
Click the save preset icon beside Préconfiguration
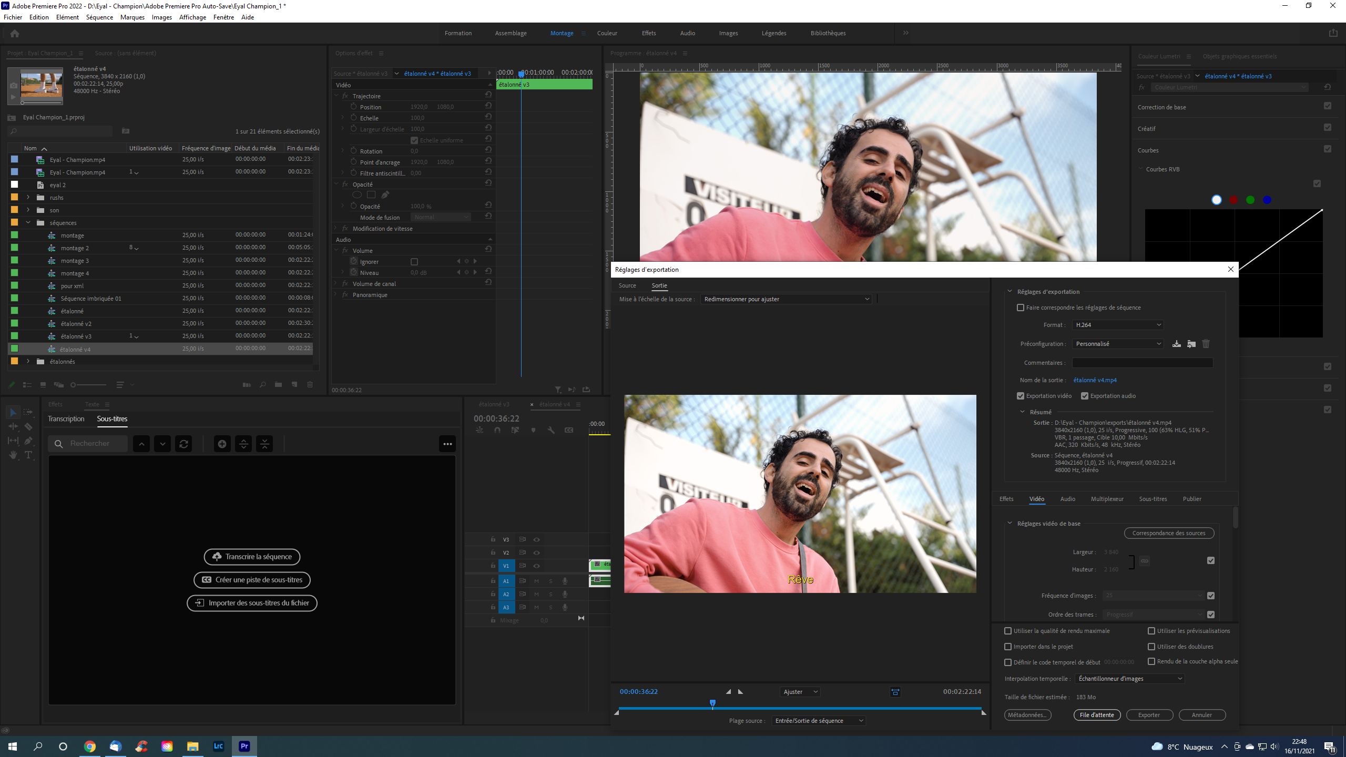coord(1177,344)
